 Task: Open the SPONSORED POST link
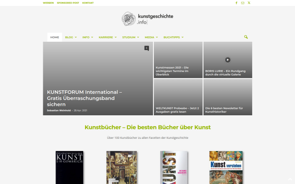point(68,3)
